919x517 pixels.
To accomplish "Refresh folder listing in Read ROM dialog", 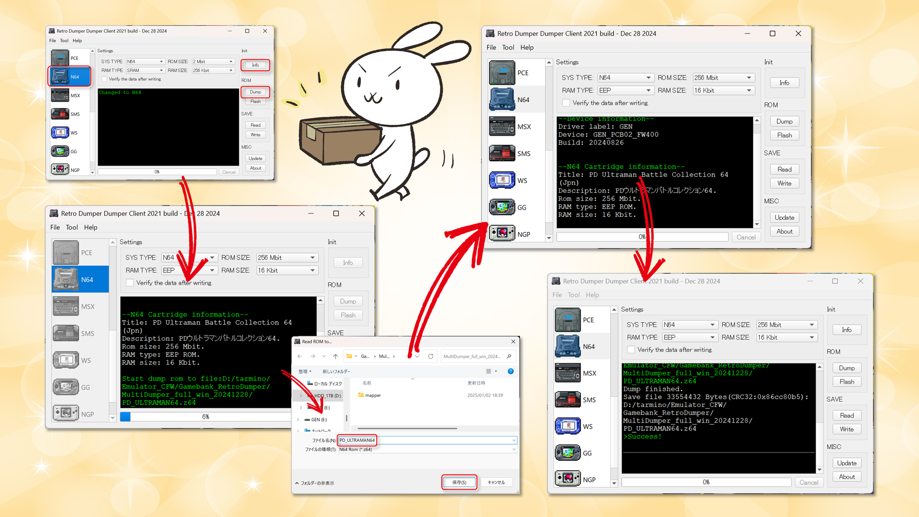I will pyautogui.click(x=431, y=356).
